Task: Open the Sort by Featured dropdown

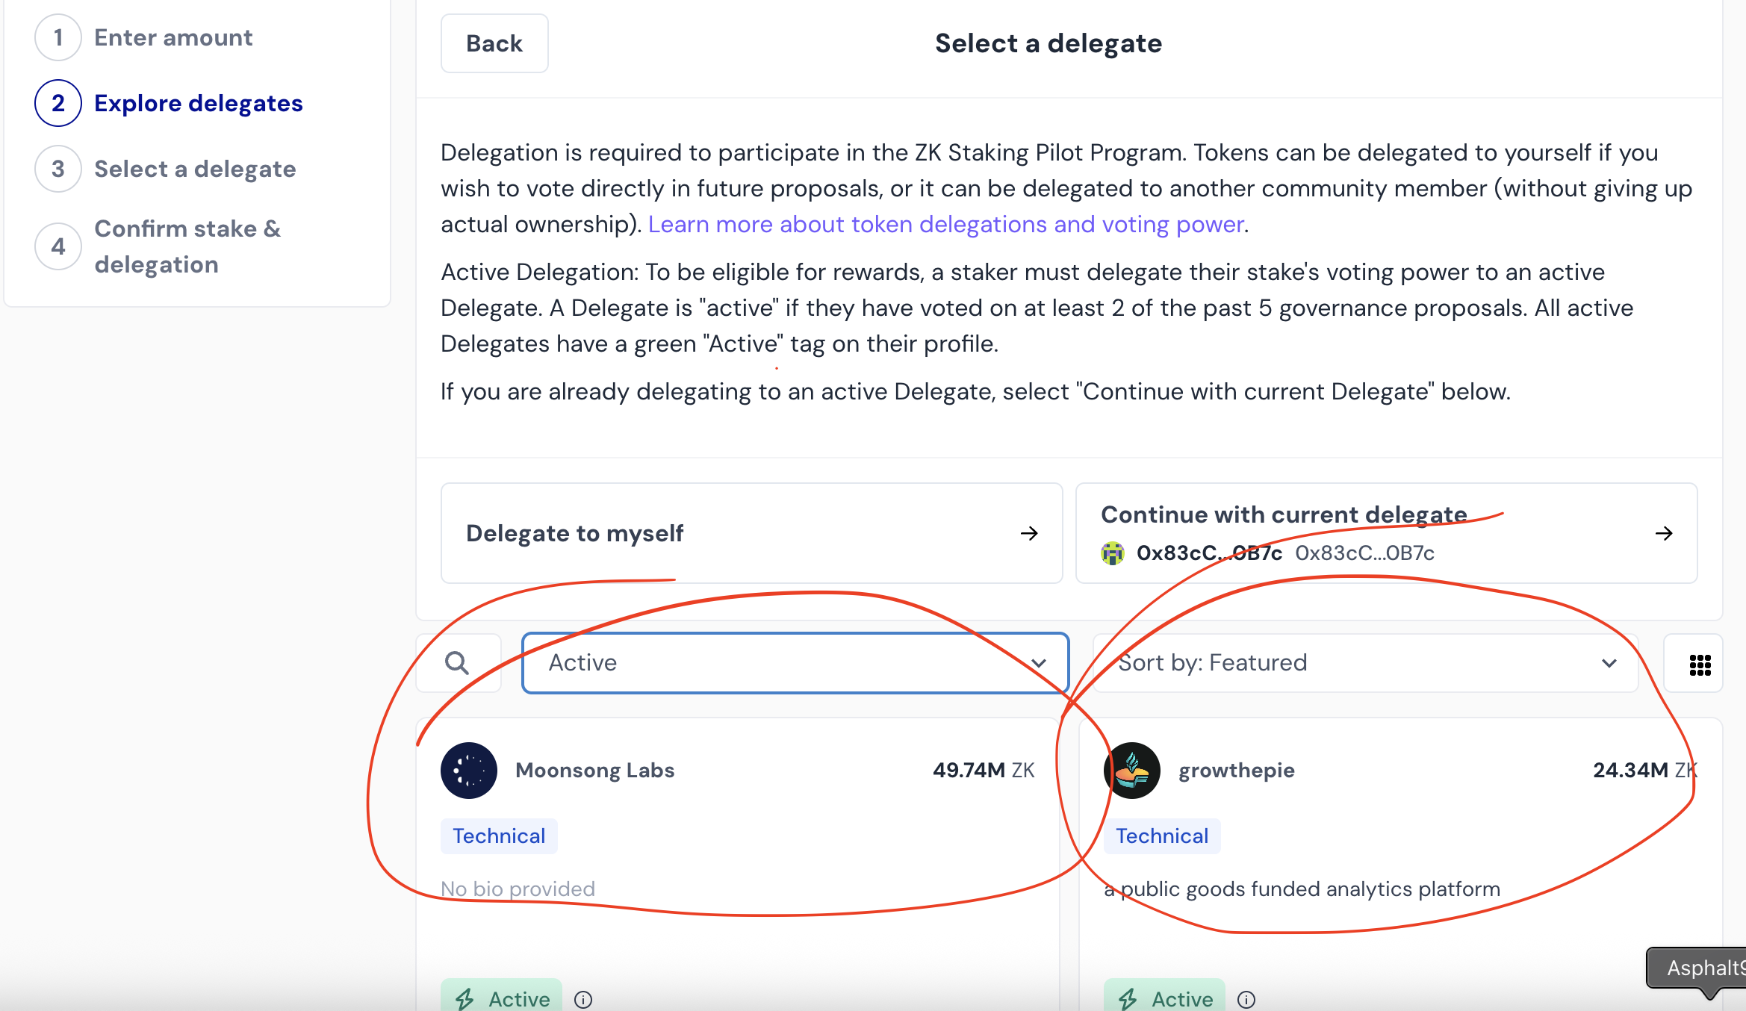Action: click(1366, 663)
